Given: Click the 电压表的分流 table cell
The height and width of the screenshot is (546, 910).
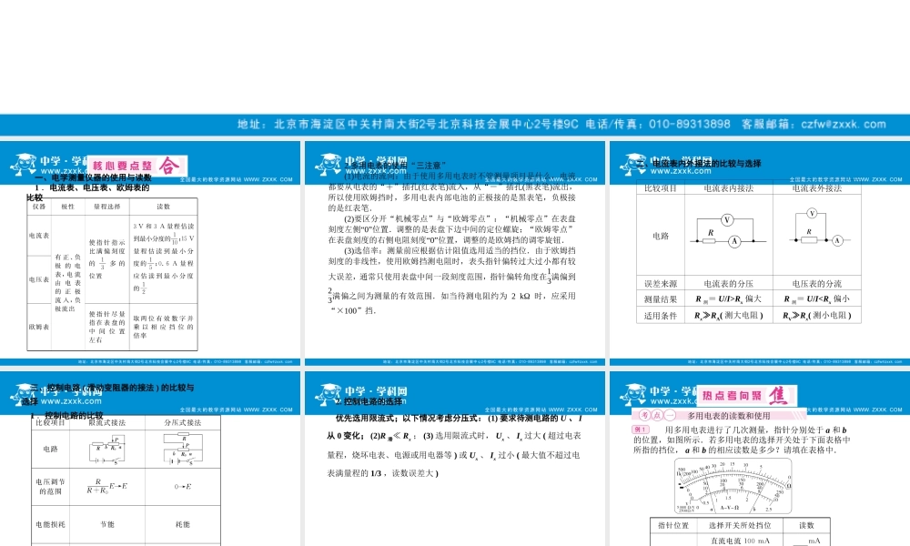Looking at the screenshot, I should (x=816, y=284).
